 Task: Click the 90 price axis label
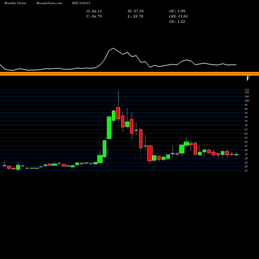click(246, 109)
